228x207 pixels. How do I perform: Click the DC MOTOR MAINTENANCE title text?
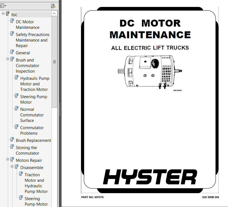point(150,29)
